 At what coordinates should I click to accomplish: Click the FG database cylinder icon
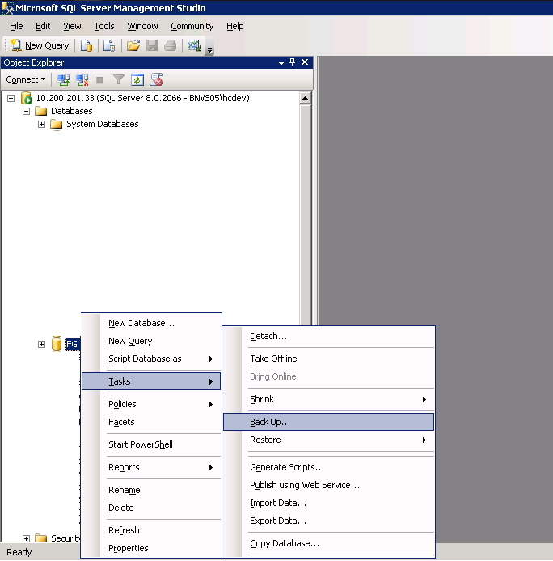pyautogui.click(x=57, y=344)
